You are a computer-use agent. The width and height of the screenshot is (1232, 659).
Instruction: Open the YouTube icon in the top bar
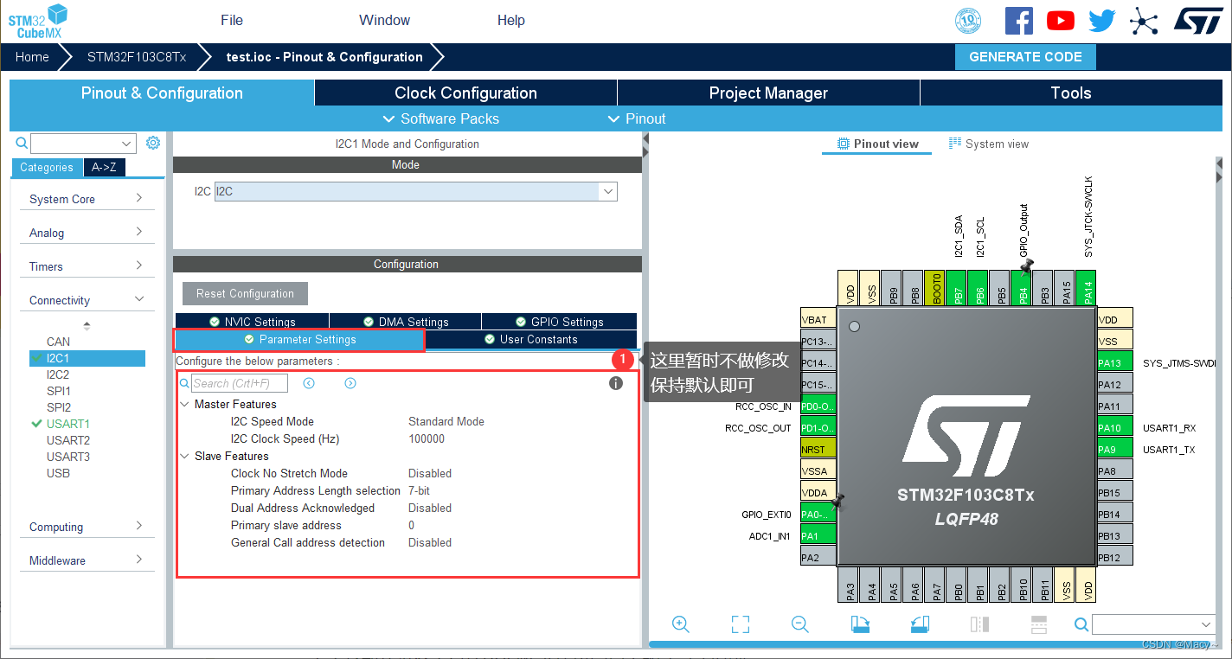click(x=1060, y=20)
